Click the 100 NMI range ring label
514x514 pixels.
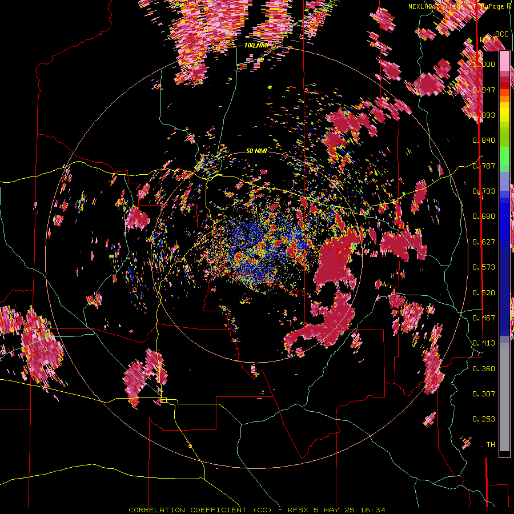tap(256, 45)
